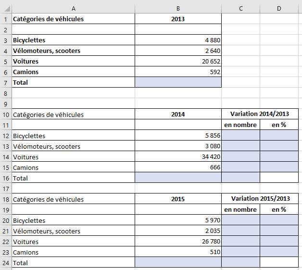Click the 'Variation 2014/2013' header cell
Screen dimensions: 302x270
click(x=260, y=115)
